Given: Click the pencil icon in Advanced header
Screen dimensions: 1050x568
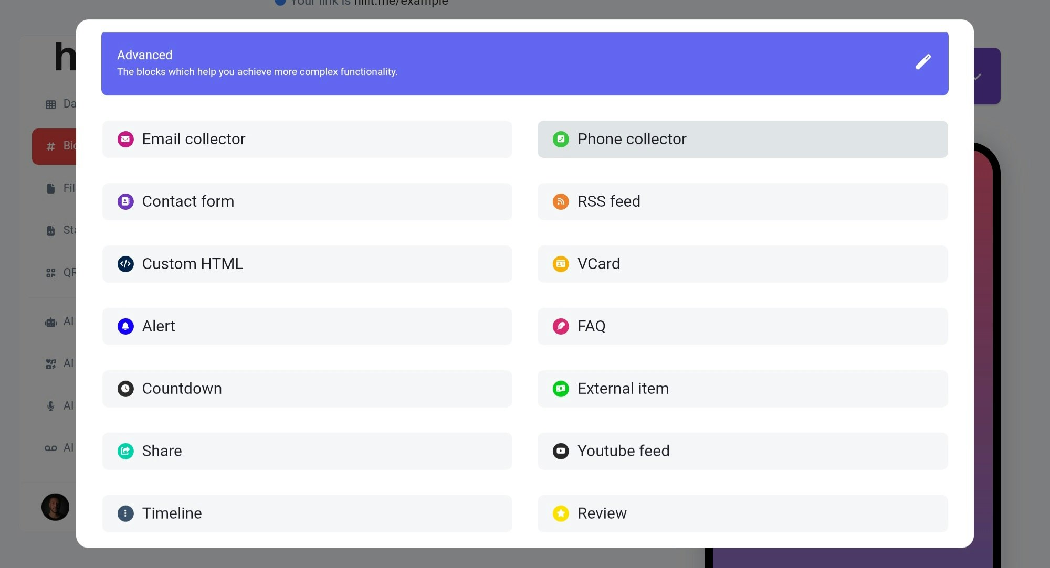Looking at the screenshot, I should tap(923, 62).
